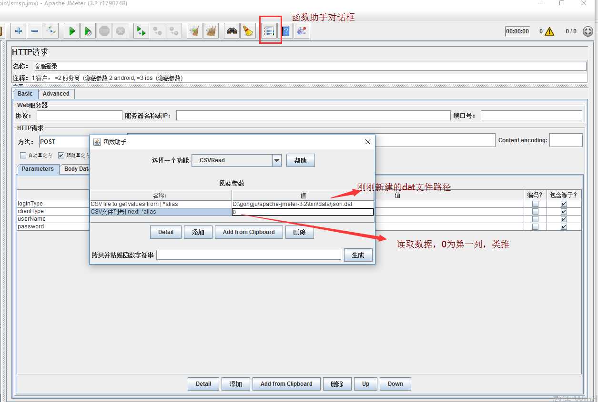Click the Add (plus) toolbar icon

19,31
